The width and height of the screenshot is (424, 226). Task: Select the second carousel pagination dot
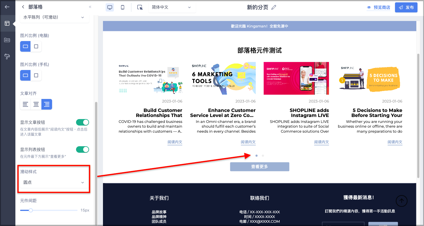pyautogui.click(x=263, y=155)
